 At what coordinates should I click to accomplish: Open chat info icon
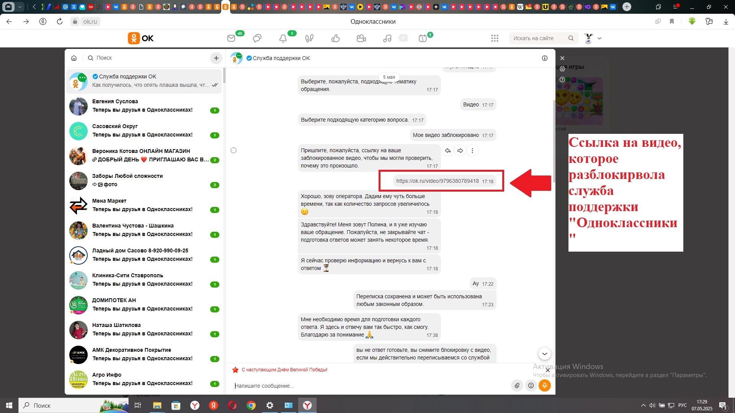(545, 58)
